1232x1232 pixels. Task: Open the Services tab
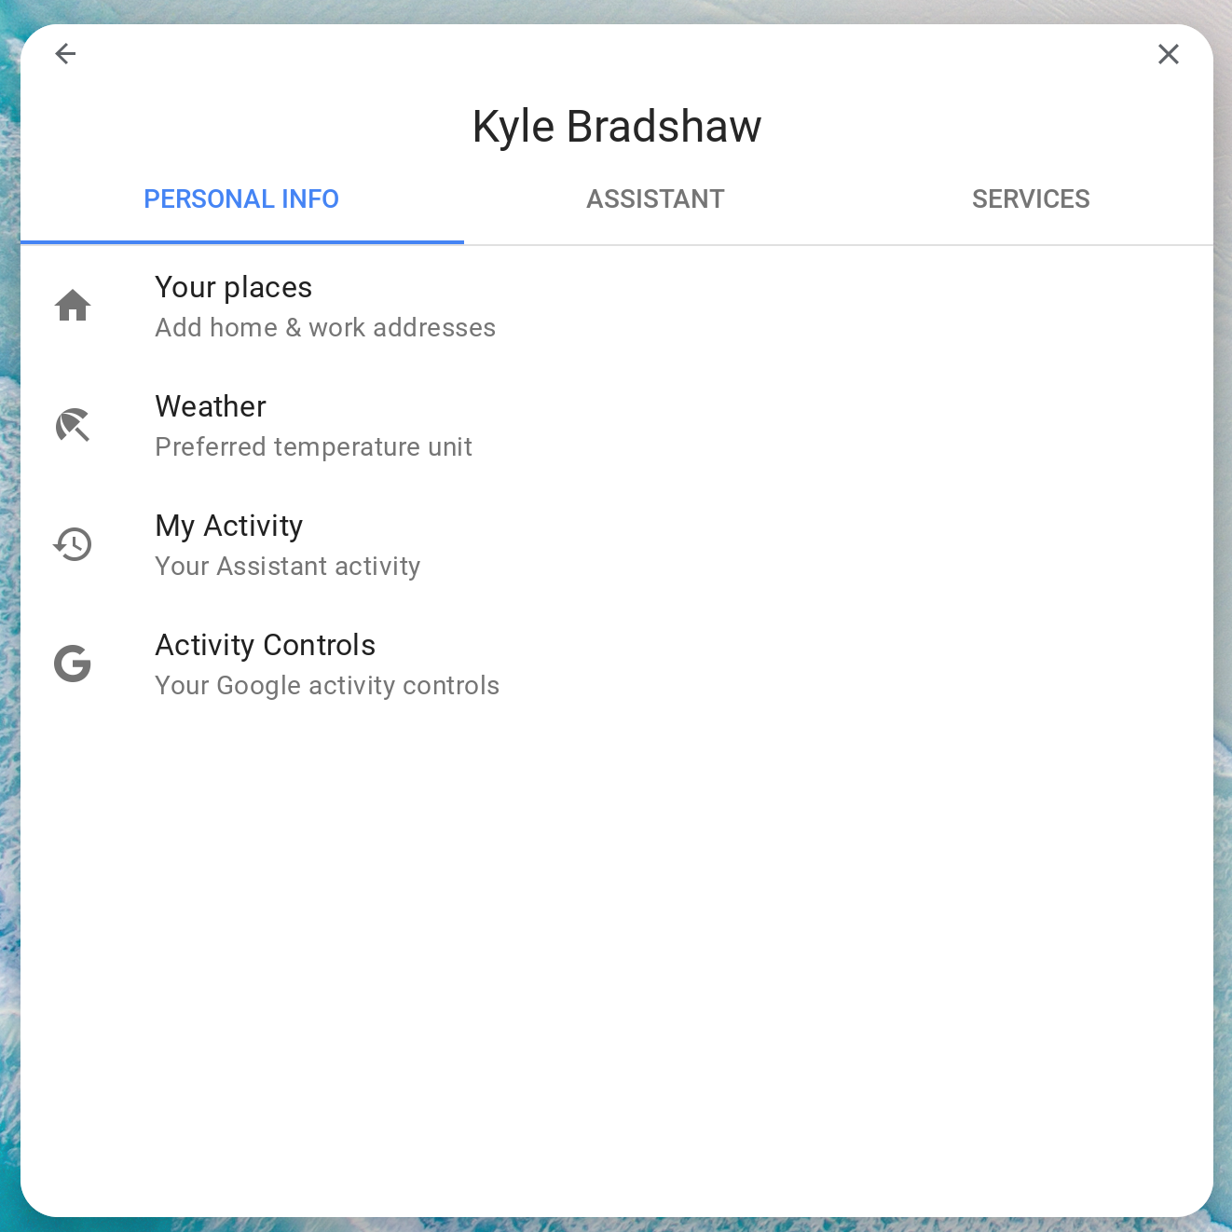point(1031,199)
